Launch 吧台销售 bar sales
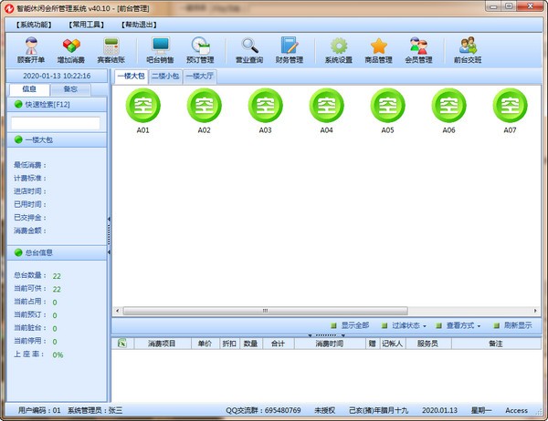The image size is (548, 421). pyautogui.click(x=161, y=49)
